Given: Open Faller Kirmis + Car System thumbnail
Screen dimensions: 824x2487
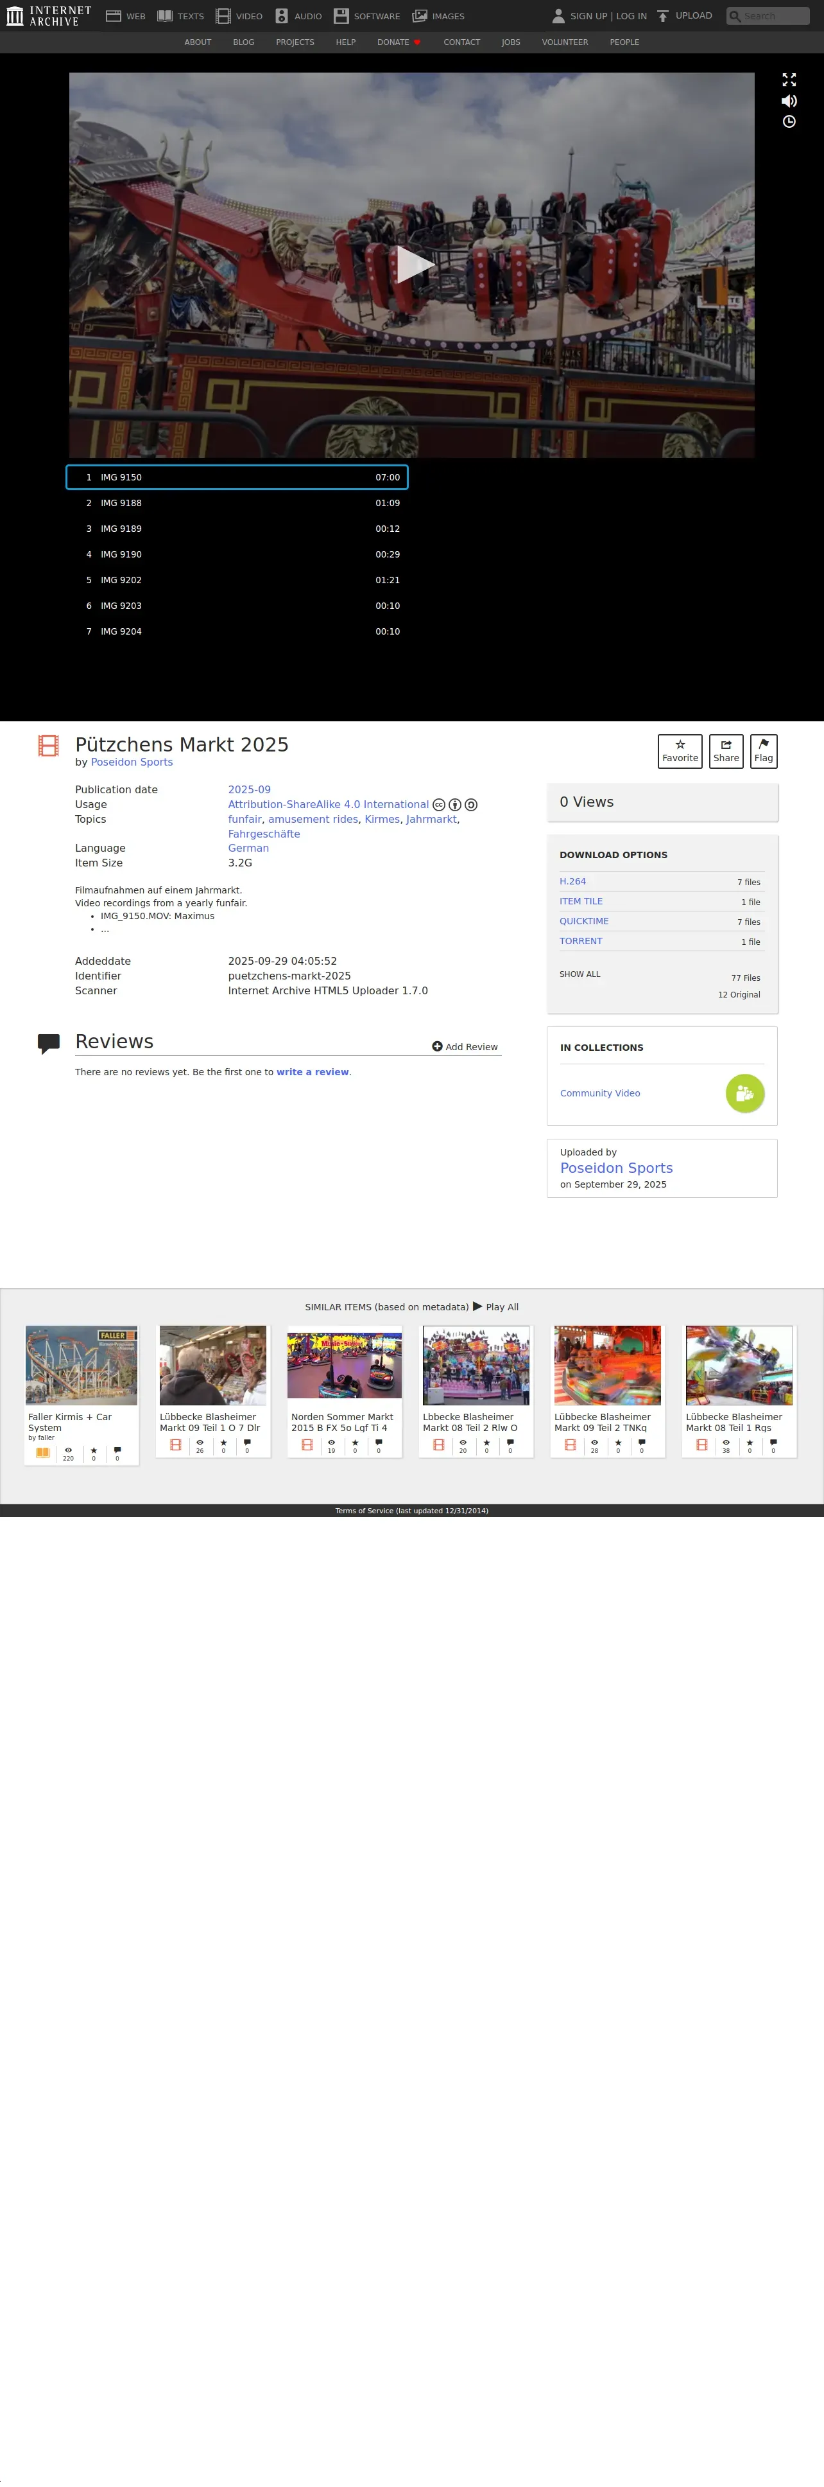Looking at the screenshot, I should pos(82,1365).
